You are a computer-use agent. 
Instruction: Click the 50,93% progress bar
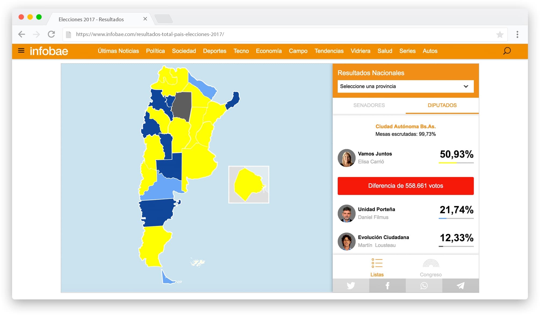click(x=456, y=163)
